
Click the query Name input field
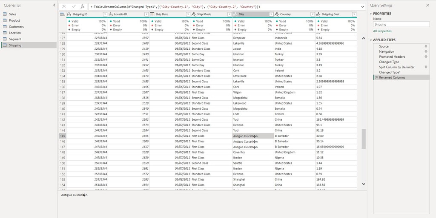pos(401,24)
